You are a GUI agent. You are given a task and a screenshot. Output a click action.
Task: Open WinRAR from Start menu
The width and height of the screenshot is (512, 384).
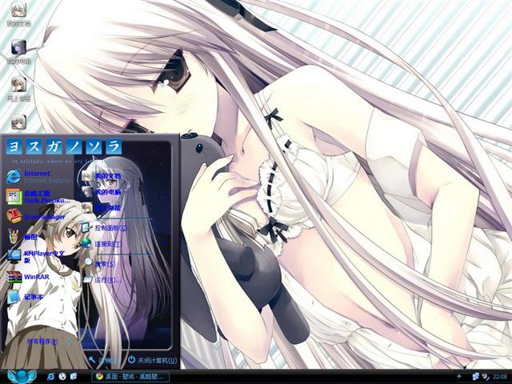pos(28,277)
